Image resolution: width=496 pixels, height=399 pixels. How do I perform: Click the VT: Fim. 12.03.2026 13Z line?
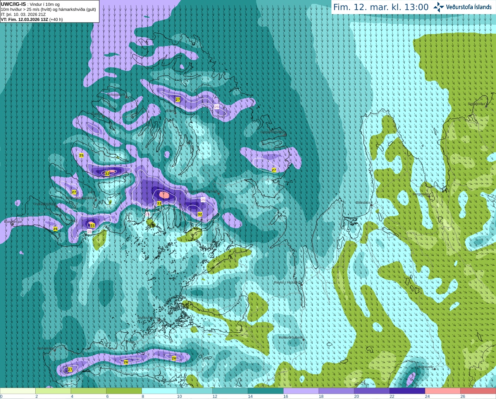point(32,19)
